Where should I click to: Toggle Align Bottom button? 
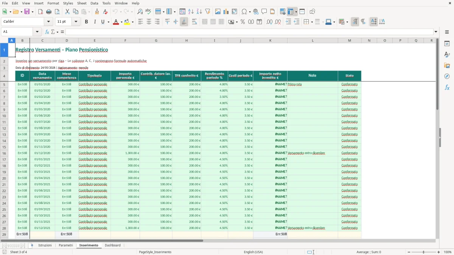pyautogui.click(x=184, y=22)
